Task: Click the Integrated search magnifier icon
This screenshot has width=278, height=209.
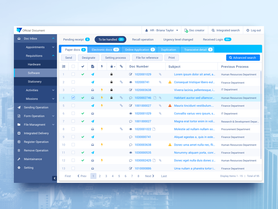Action: (x=213, y=31)
